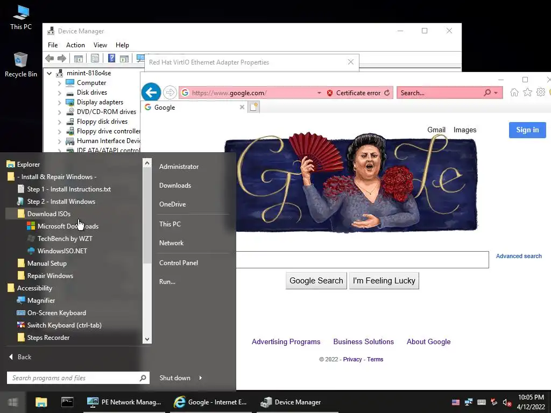Click Run... in Start menu

167,282
